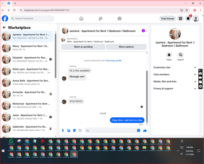Click the browser address bar URL
204x164 pixels.
tap(47, 10)
